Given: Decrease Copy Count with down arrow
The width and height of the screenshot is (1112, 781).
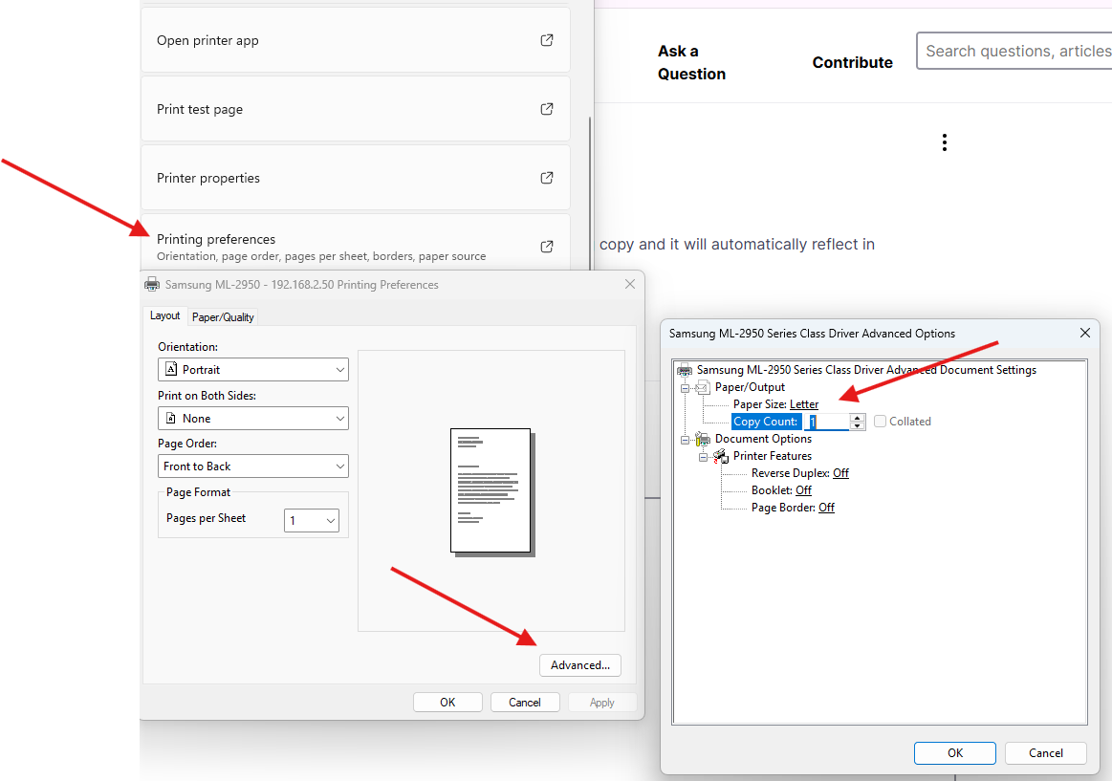Looking at the screenshot, I should [858, 426].
